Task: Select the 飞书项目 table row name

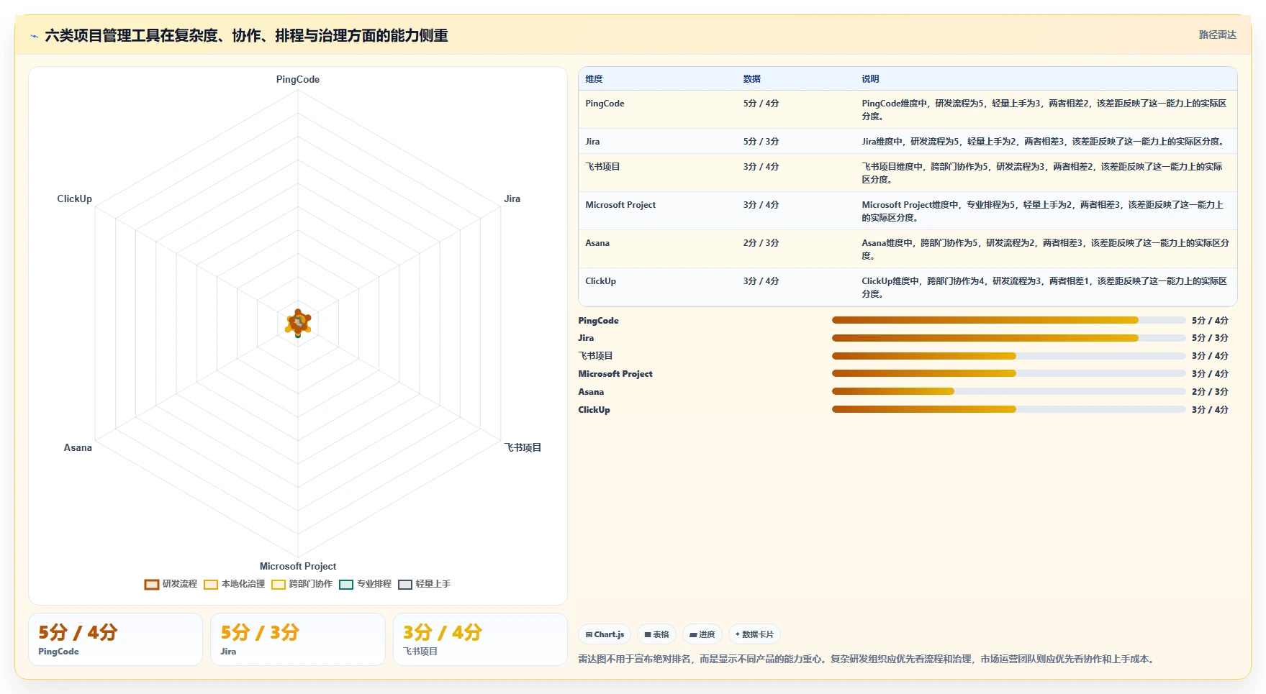Action: (602, 167)
